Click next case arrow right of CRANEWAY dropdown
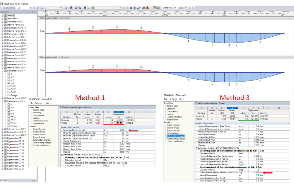 click(x=193, y=8)
